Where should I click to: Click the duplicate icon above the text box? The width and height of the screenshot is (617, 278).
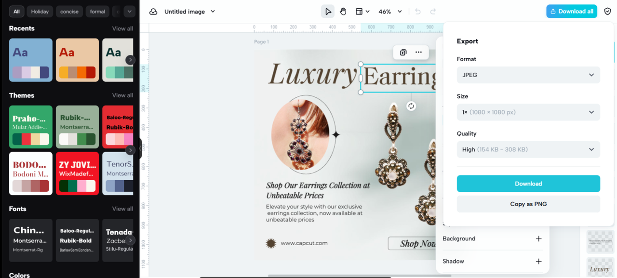pyautogui.click(x=403, y=52)
